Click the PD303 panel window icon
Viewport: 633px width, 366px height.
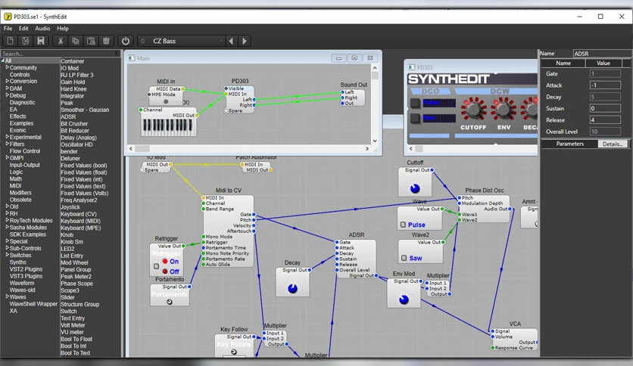point(411,67)
